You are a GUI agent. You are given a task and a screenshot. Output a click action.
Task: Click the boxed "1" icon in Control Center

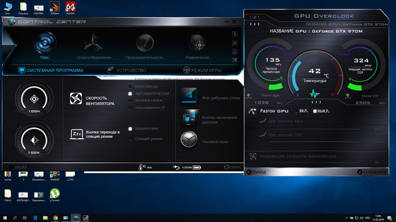point(235,35)
